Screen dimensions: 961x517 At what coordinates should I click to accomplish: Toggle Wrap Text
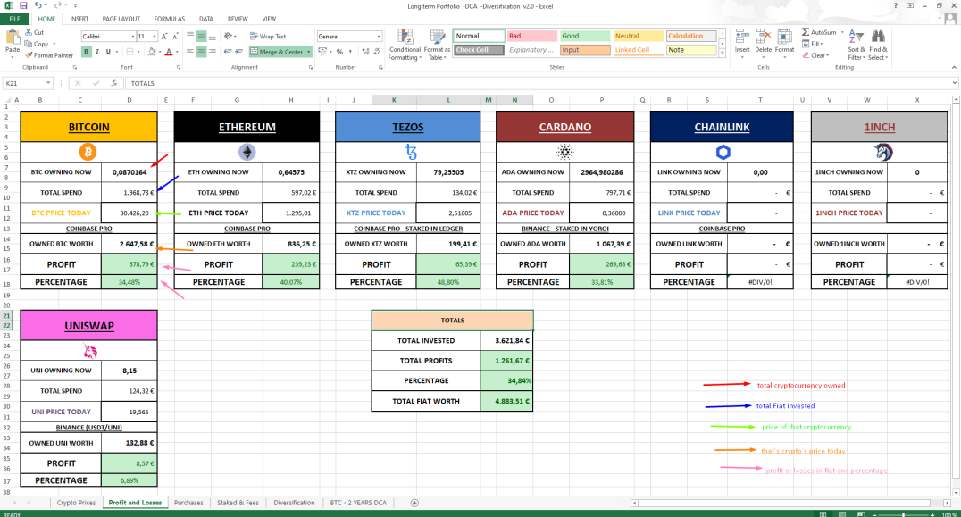pyautogui.click(x=268, y=36)
